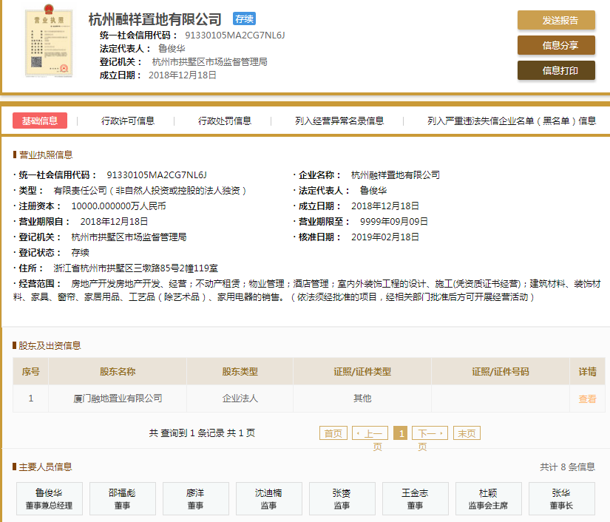Click the 存续 status badge

(244, 18)
